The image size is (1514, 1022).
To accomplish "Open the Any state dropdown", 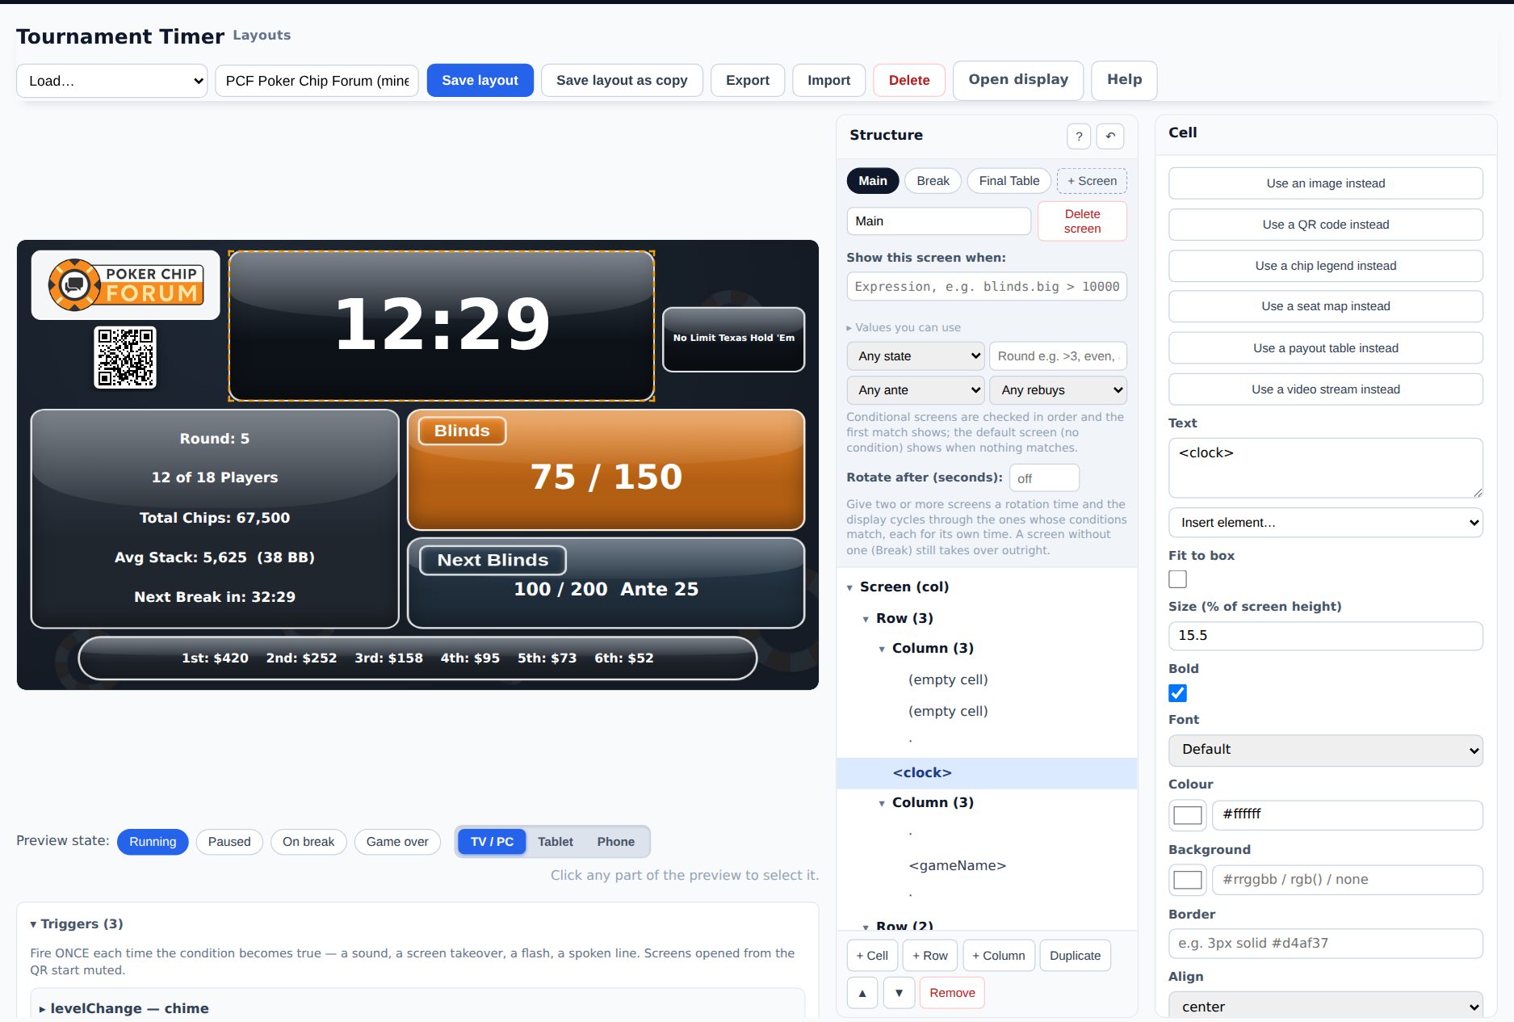I will [x=916, y=356].
